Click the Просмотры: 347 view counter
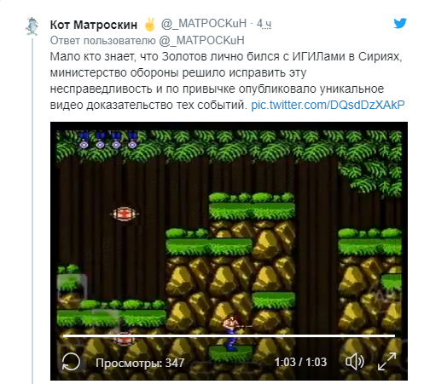Viewport: 424px width, 384px height. point(140,363)
